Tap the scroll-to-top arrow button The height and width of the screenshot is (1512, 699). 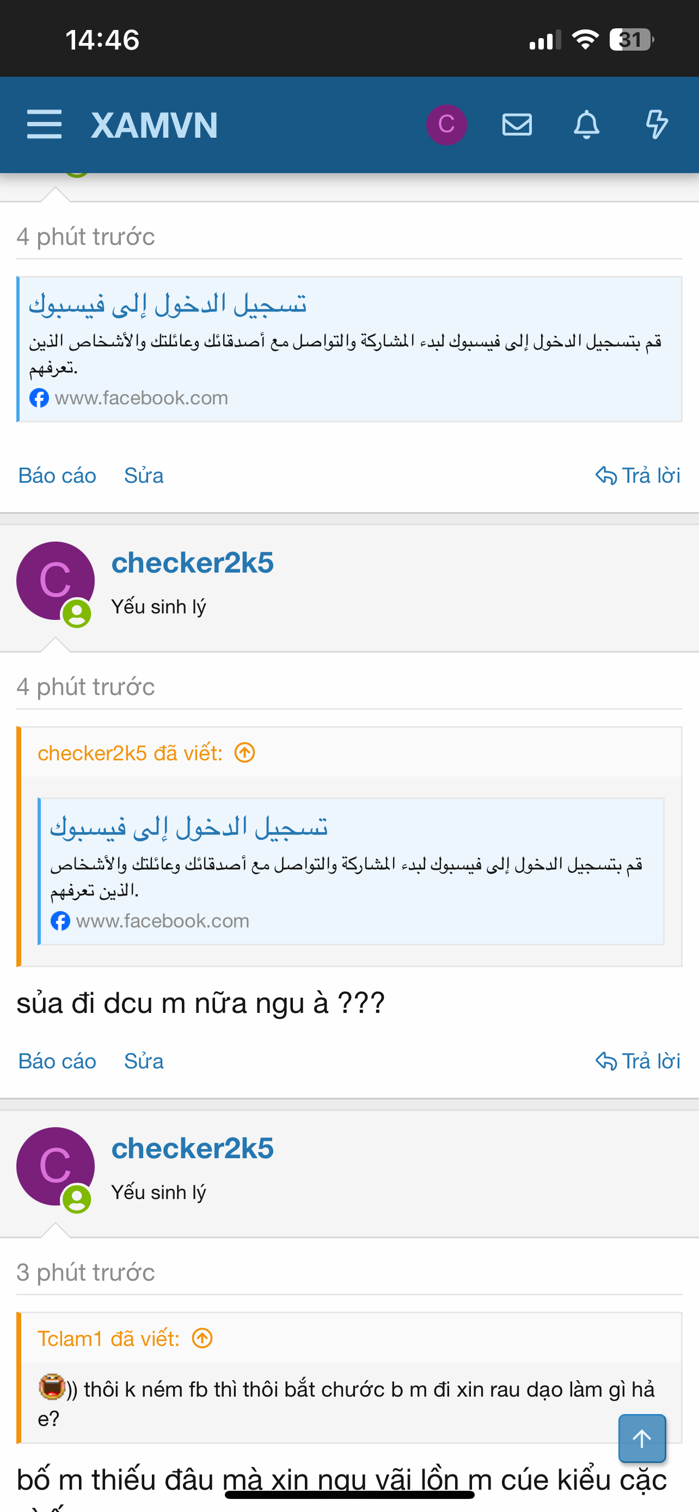tap(641, 1438)
